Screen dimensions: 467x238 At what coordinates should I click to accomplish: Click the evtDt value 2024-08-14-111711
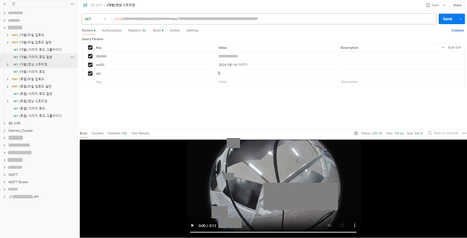pos(233,65)
